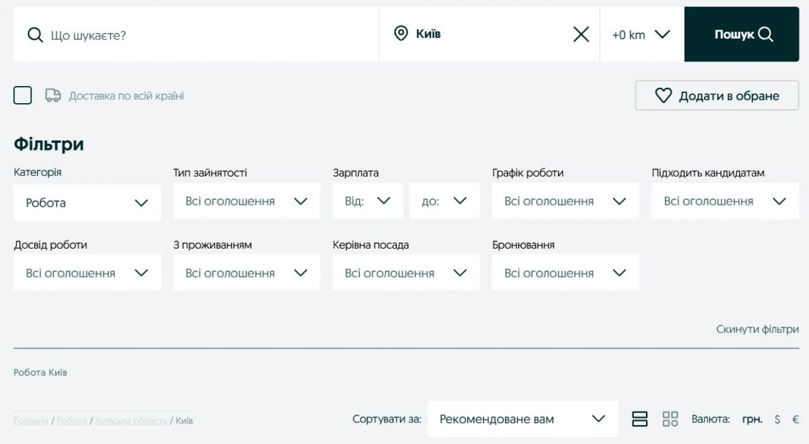The height and width of the screenshot is (444, 809).
Task: Select the € currency option
Action: point(795,419)
